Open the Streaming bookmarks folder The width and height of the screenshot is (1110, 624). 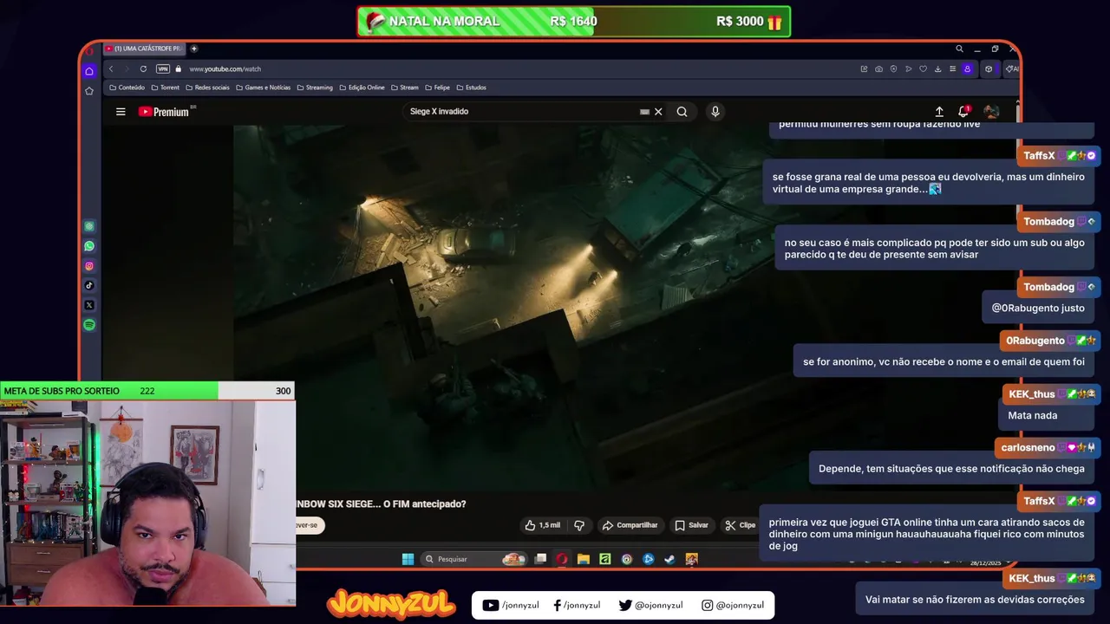click(x=315, y=88)
